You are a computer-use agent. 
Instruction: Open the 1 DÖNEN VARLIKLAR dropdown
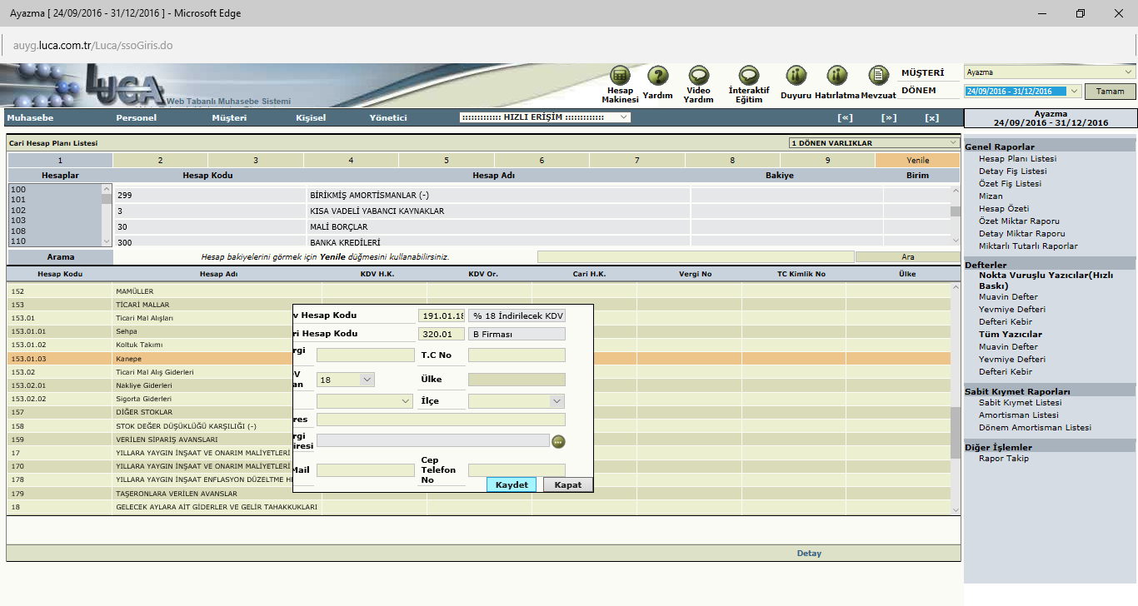[874, 143]
